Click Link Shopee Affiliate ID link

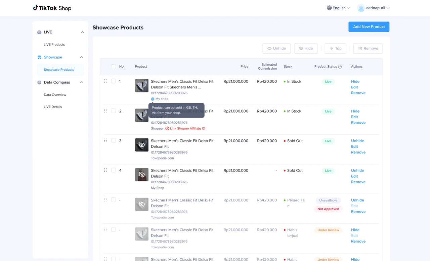tap(187, 128)
